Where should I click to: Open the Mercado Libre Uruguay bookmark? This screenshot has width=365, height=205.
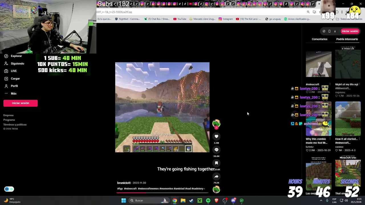pos(202,19)
